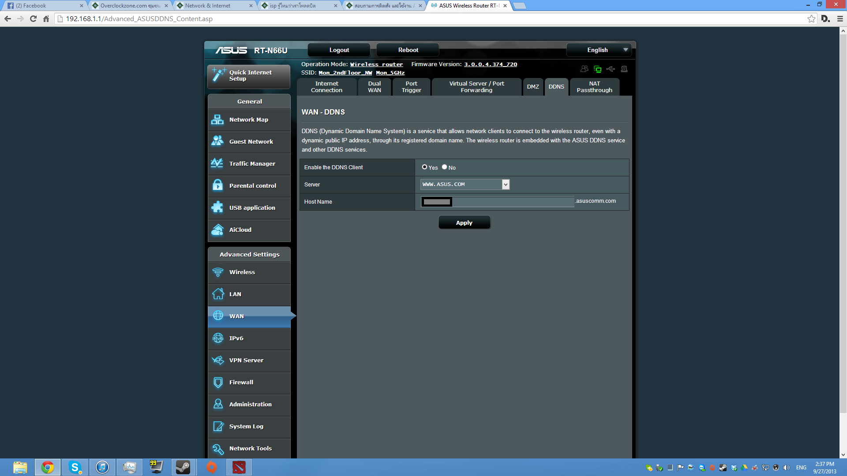
Task: Select No for the DDNS Client
Action: tap(444, 167)
